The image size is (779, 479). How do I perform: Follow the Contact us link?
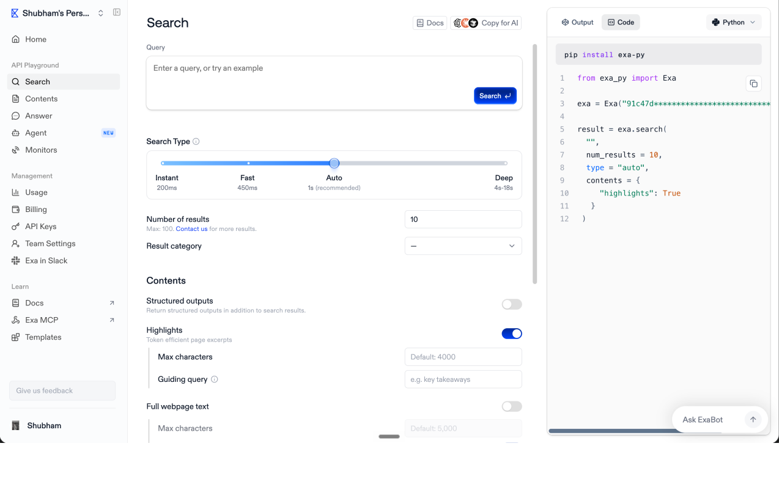192,229
